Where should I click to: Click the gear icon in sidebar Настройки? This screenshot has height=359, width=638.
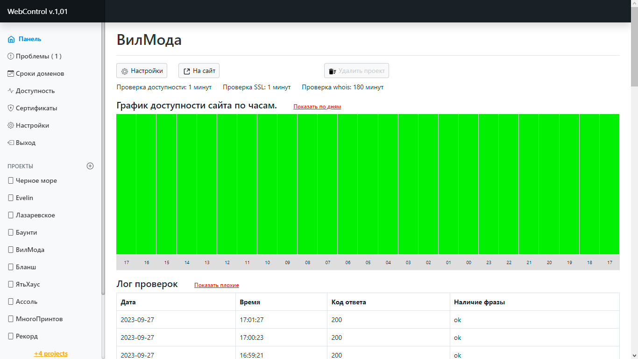coord(11,125)
